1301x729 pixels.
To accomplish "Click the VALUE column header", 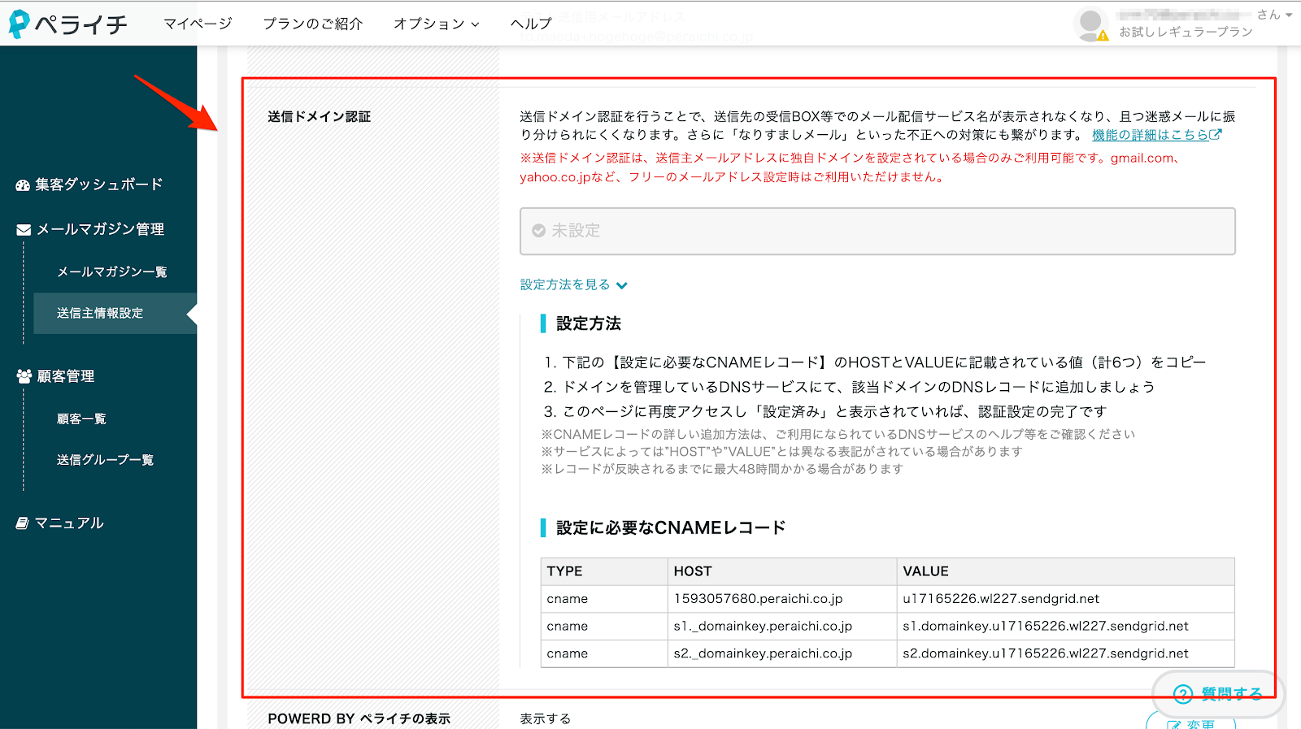I will pyautogui.click(x=1066, y=571).
